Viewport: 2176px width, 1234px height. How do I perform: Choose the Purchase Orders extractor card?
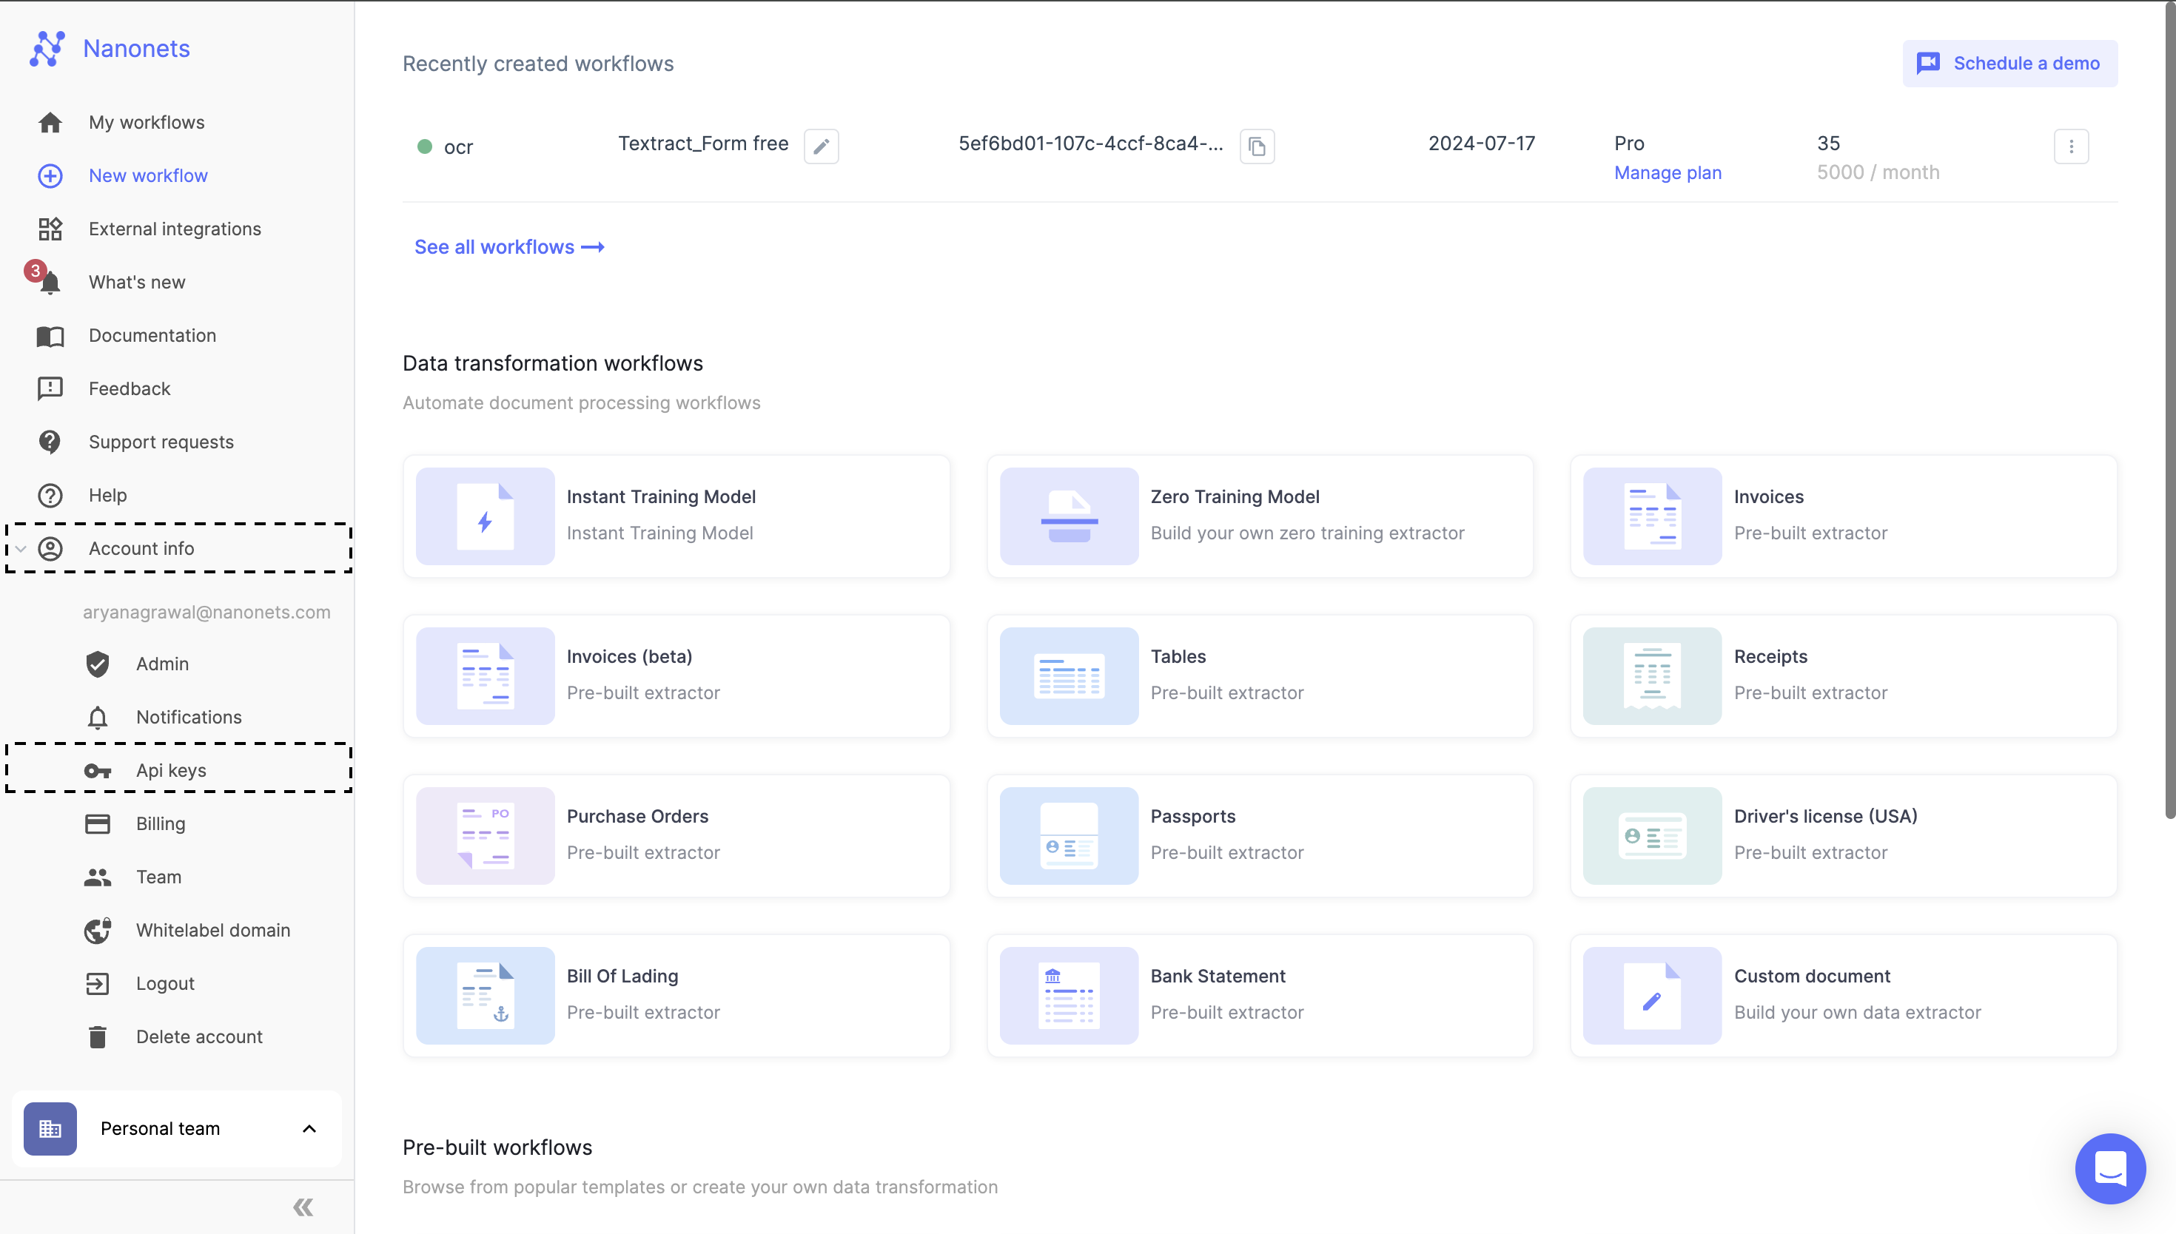(x=676, y=837)
